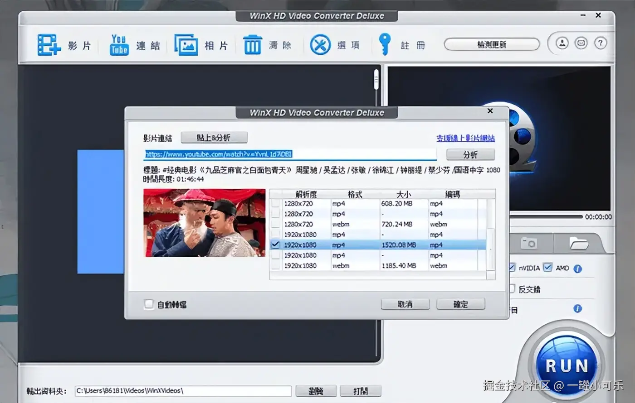The height and width of the screenshot is (403, 635).
Task: Click the 格式 column header
Action: [355, 194]
